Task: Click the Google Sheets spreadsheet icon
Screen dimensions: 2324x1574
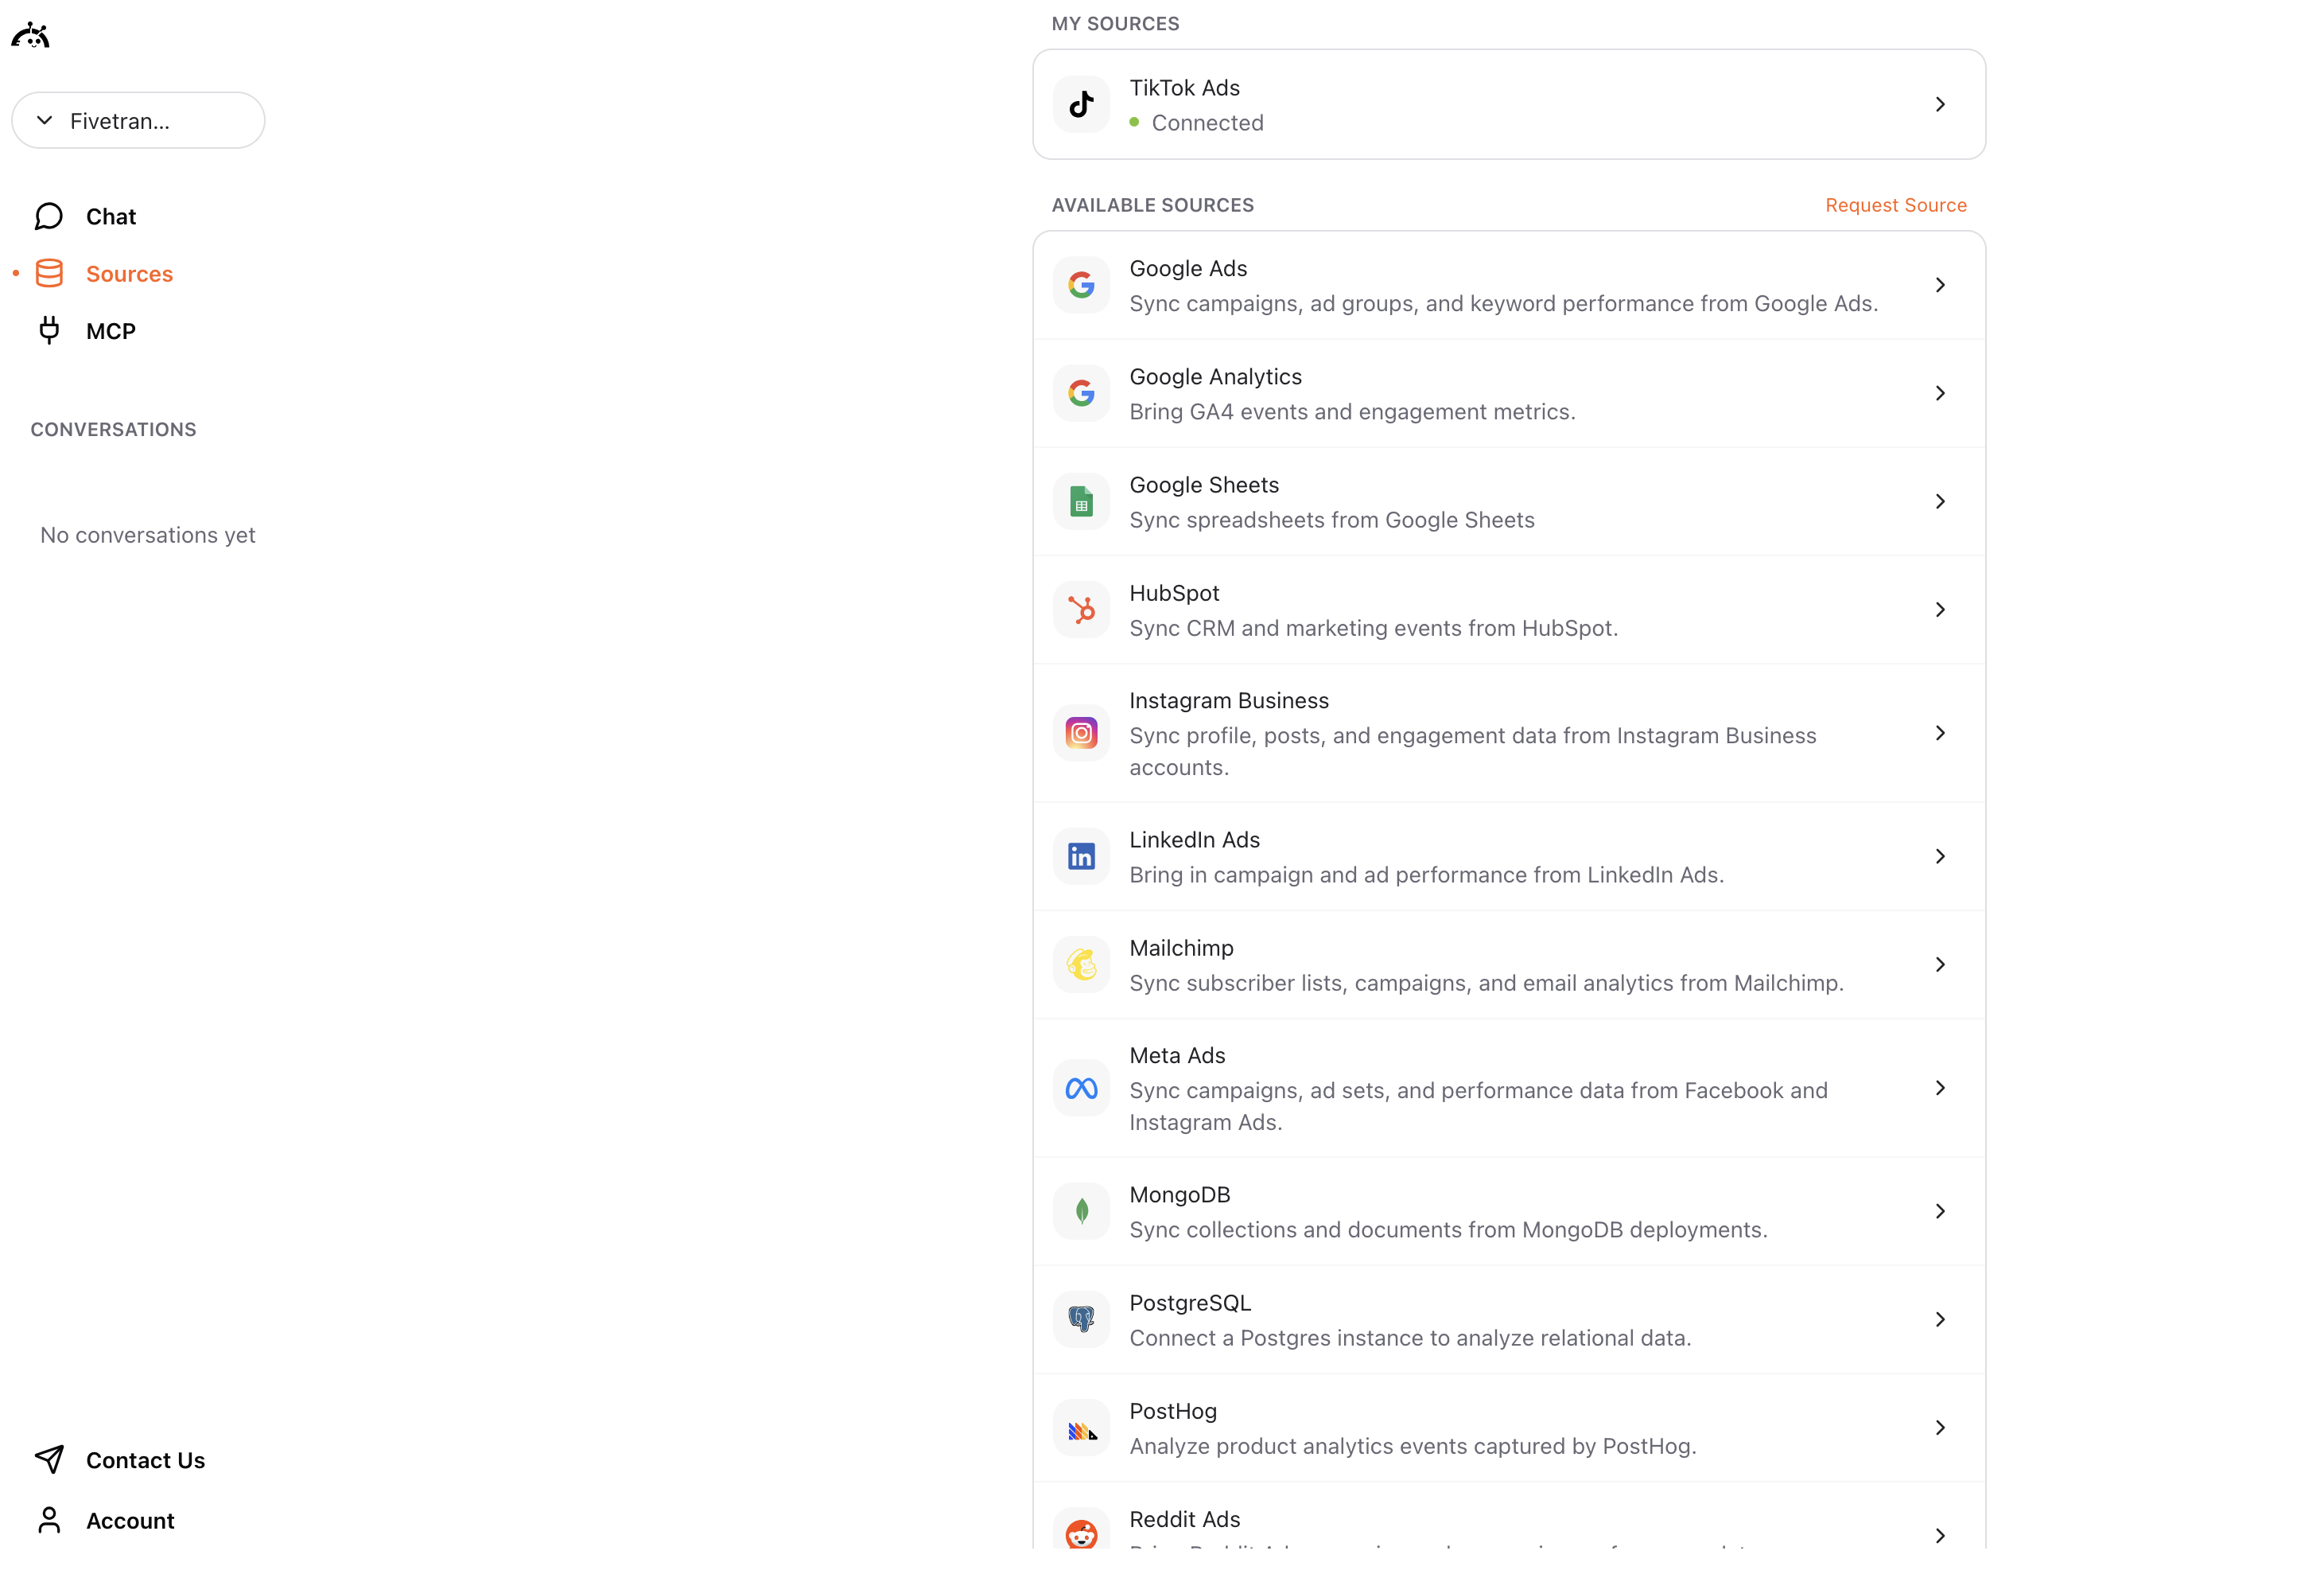Action: [1081, 501]
